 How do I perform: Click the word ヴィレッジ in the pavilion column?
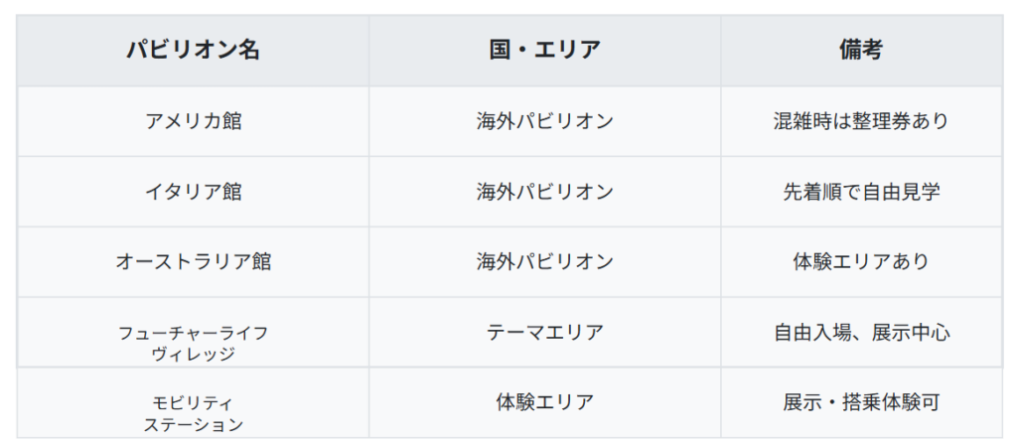pos(194,355)
